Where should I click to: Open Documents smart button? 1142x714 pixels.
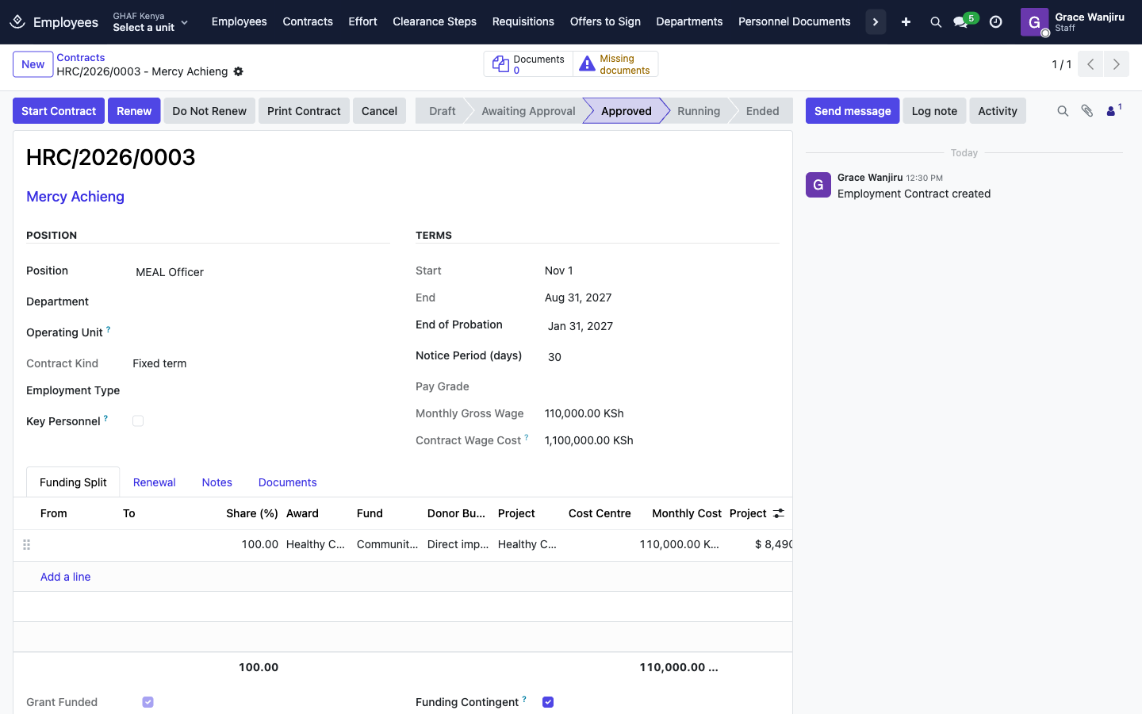[528, 64]
